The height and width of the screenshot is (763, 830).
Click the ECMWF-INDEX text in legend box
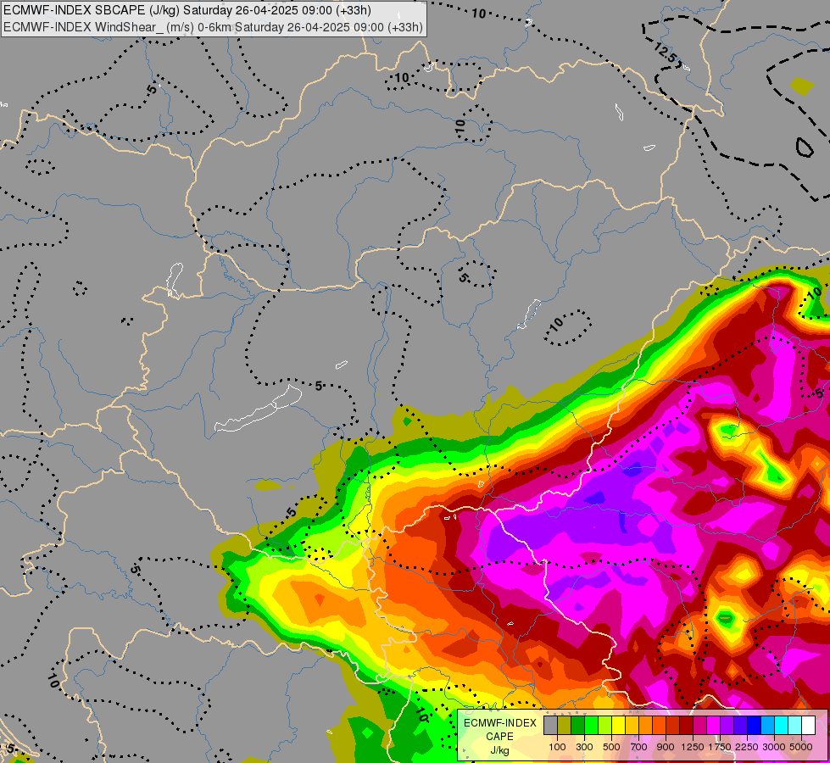tap(499, 723)
